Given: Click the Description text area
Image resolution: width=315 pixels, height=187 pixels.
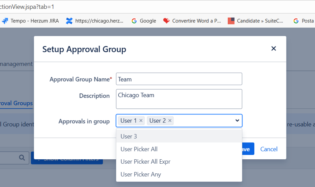Looking at the screenshot, I should pos(179,99).
